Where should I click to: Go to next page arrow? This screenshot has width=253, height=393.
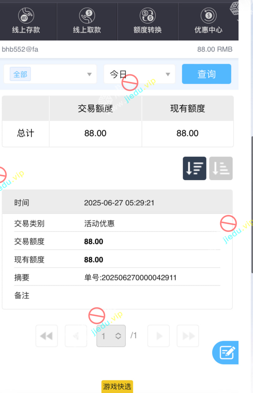point(159,336)
